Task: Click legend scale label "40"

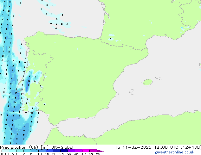Action: (83, 154)
